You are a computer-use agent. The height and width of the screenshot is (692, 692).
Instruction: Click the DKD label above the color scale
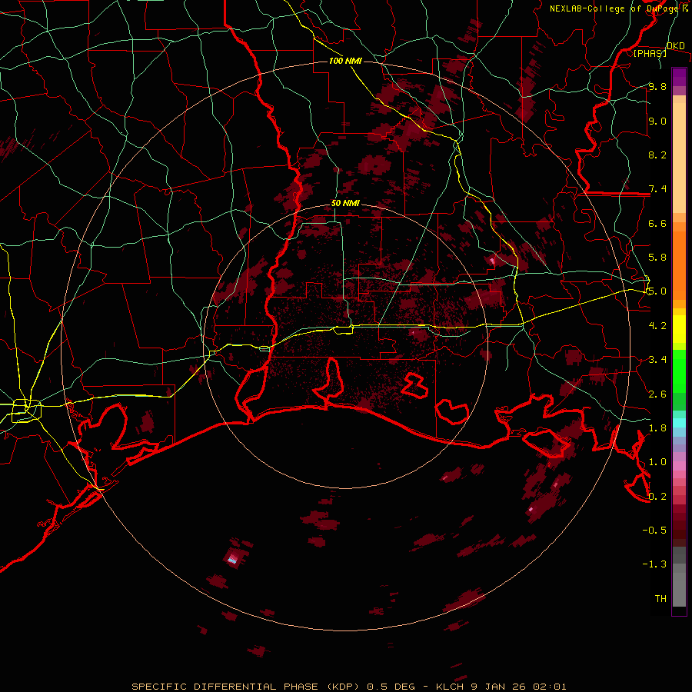click(676, 45)
